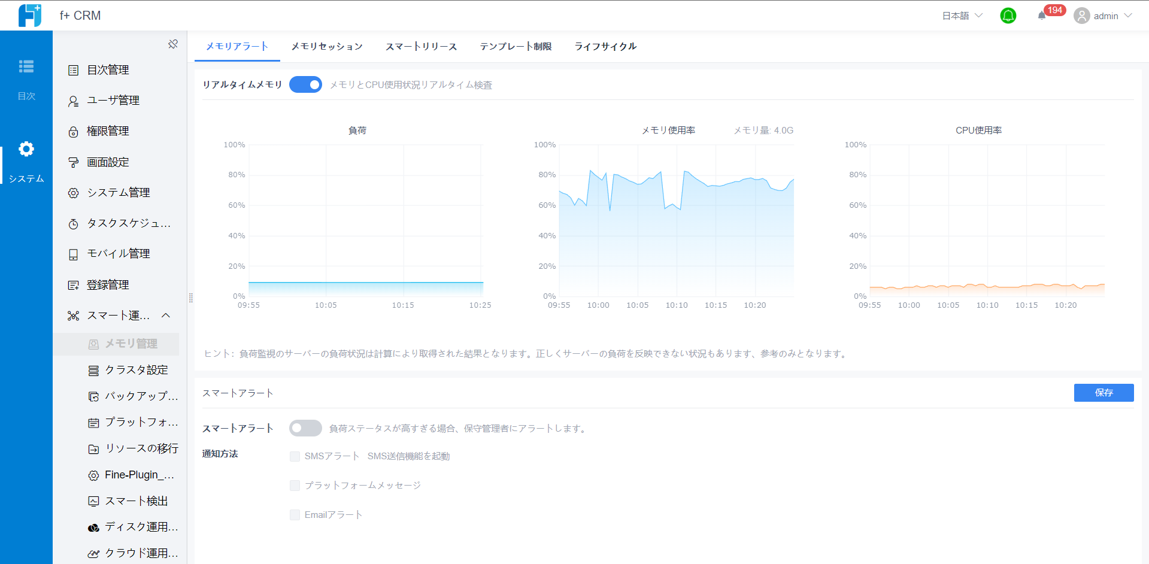Click the ディスク運用 disk operations icon
Viewport: 1149px width, 564px height.
(x=93, y=527)
